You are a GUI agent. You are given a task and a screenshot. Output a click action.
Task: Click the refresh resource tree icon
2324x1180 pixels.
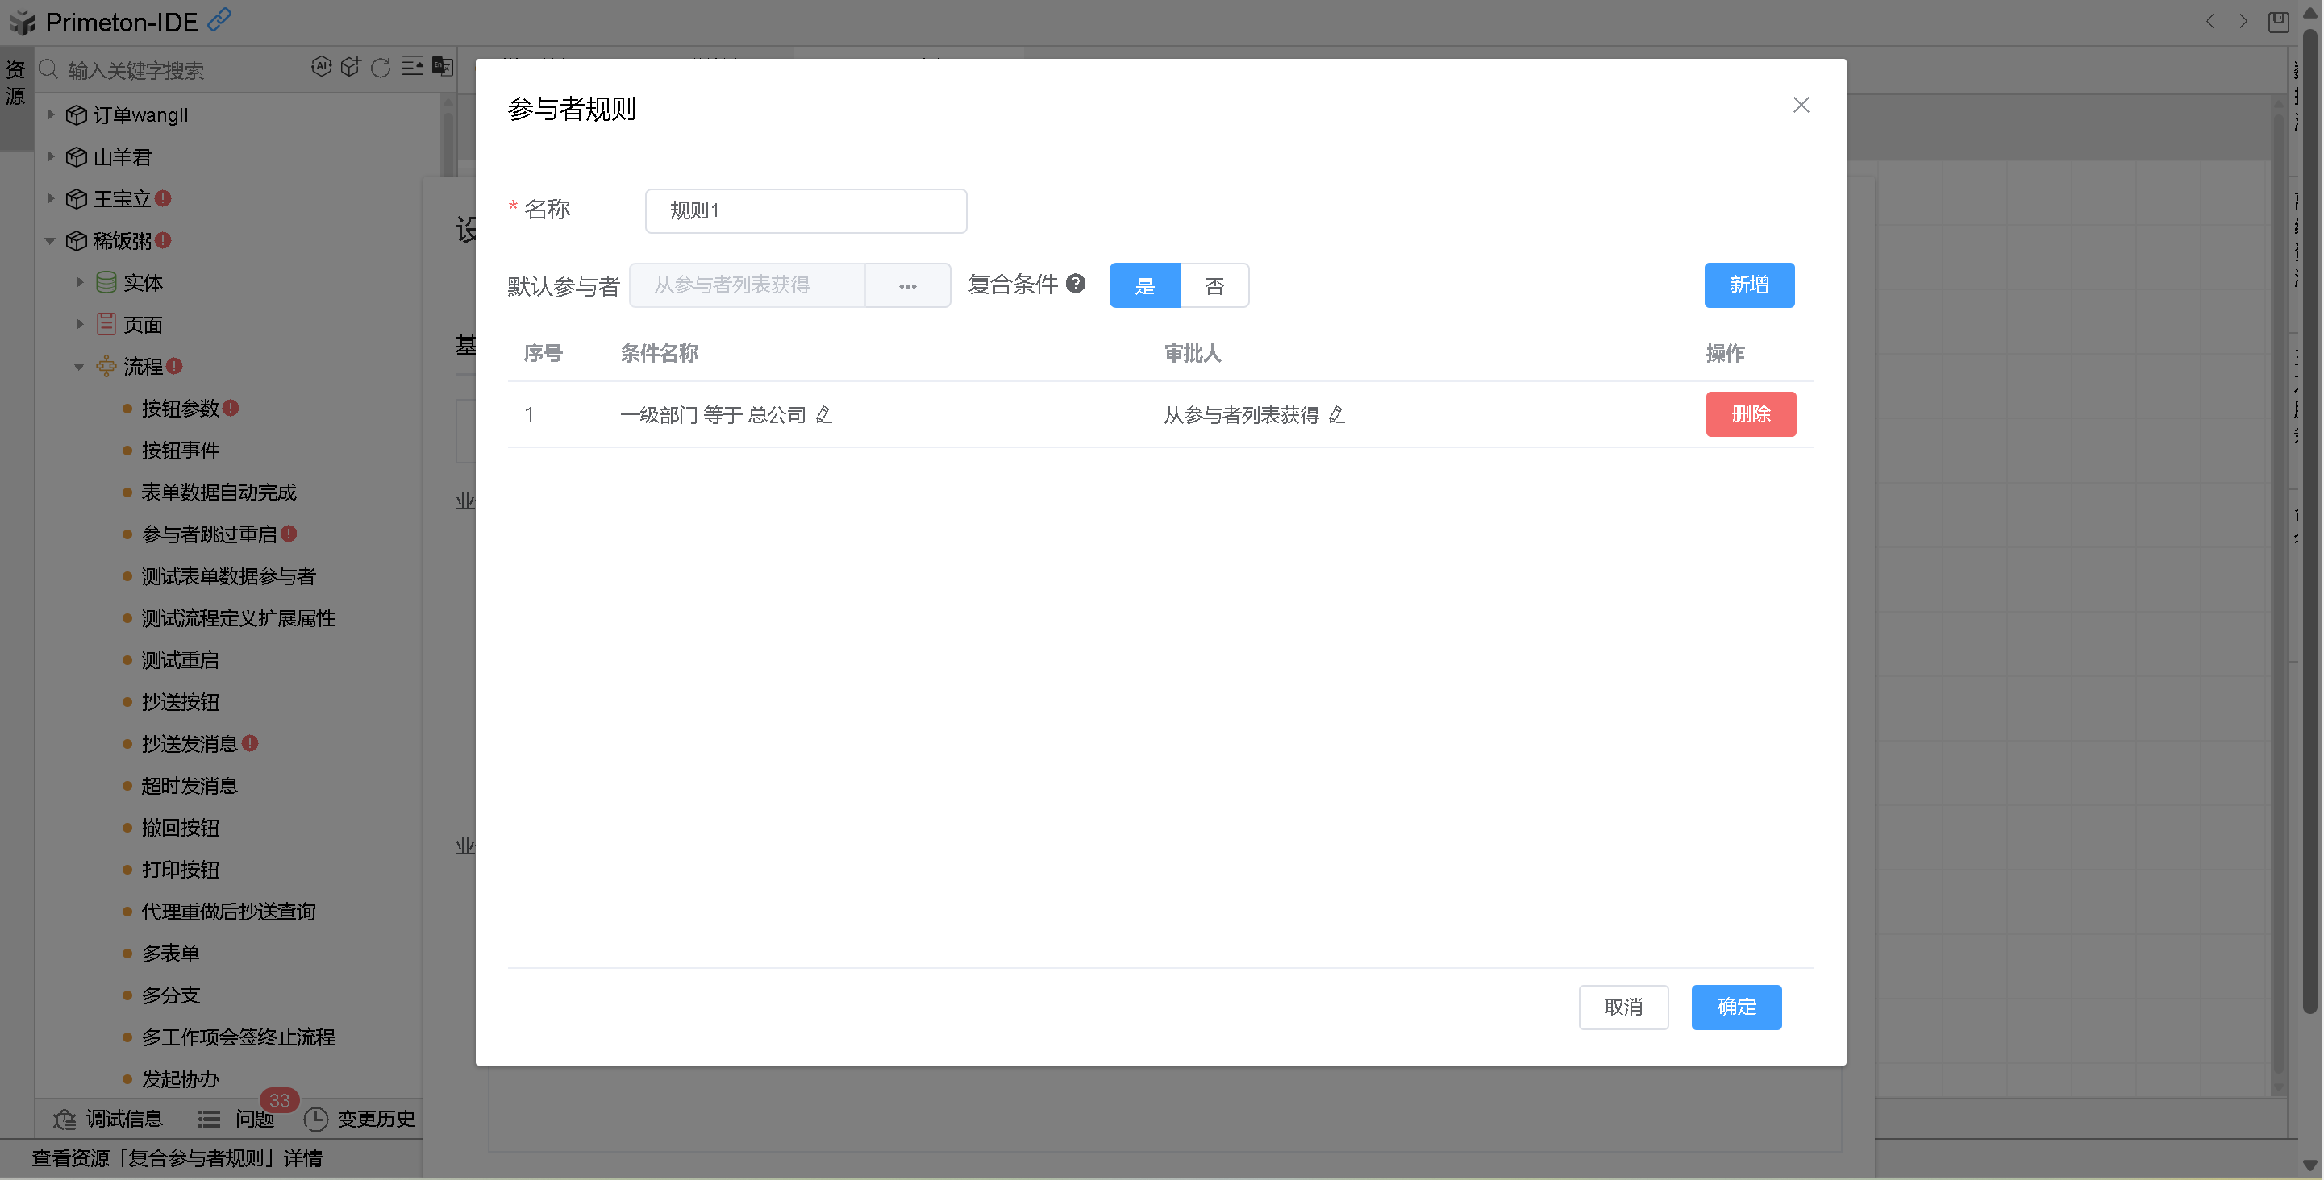pyautogui.click(x=381, y=68)
